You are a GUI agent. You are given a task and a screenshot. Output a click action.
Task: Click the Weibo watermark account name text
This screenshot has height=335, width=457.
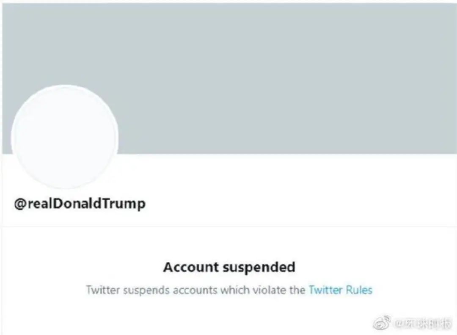pyautogui.click(x=421, y=324)
